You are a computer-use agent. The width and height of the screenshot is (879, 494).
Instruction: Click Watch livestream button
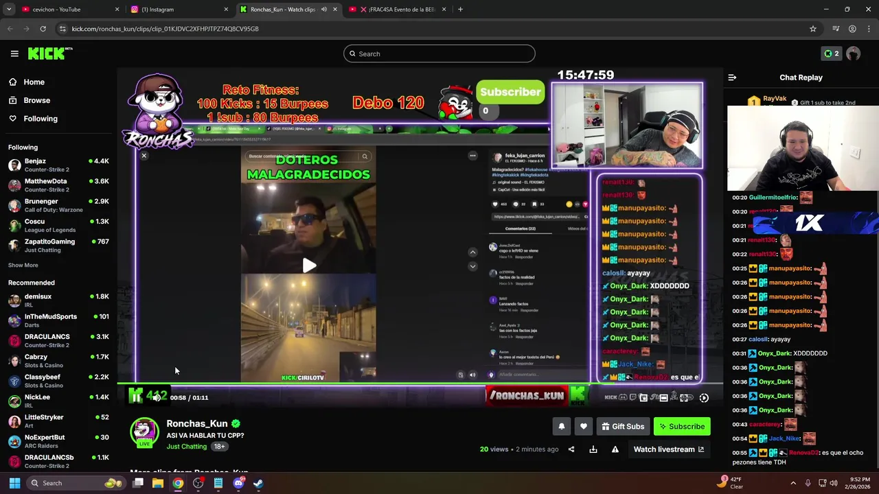669,449
